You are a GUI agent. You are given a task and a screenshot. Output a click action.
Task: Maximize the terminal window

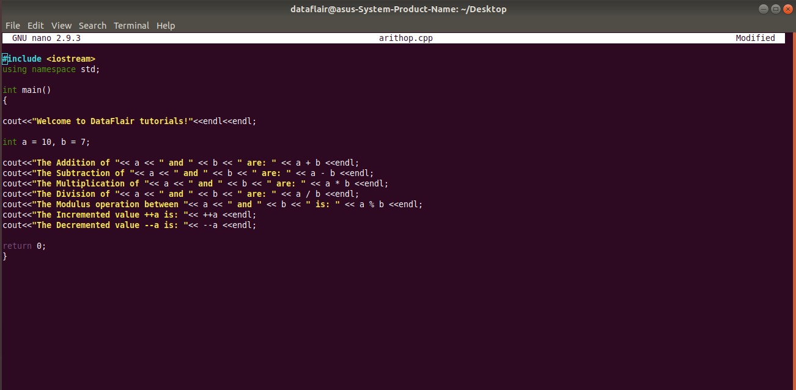point(776,9)
